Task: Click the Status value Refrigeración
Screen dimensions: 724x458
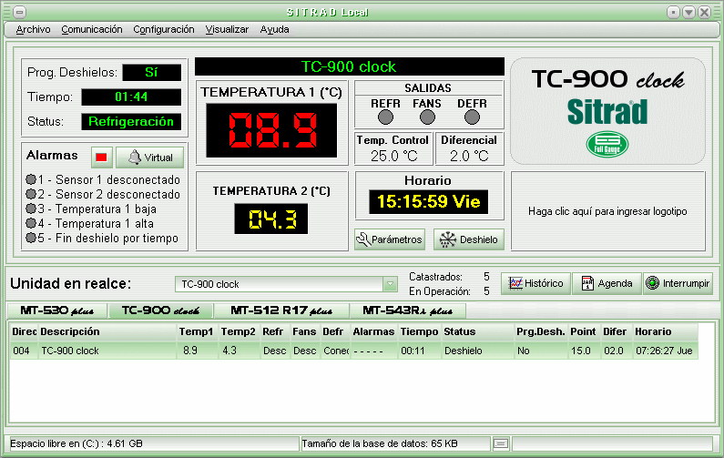Action: [x=131, y=121]
